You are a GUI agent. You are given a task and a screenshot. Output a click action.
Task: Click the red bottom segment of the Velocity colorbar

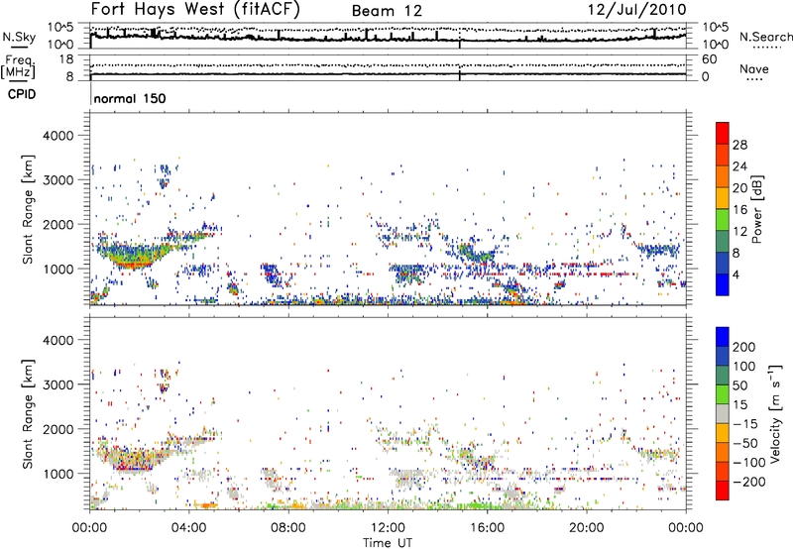click(723, 491)
